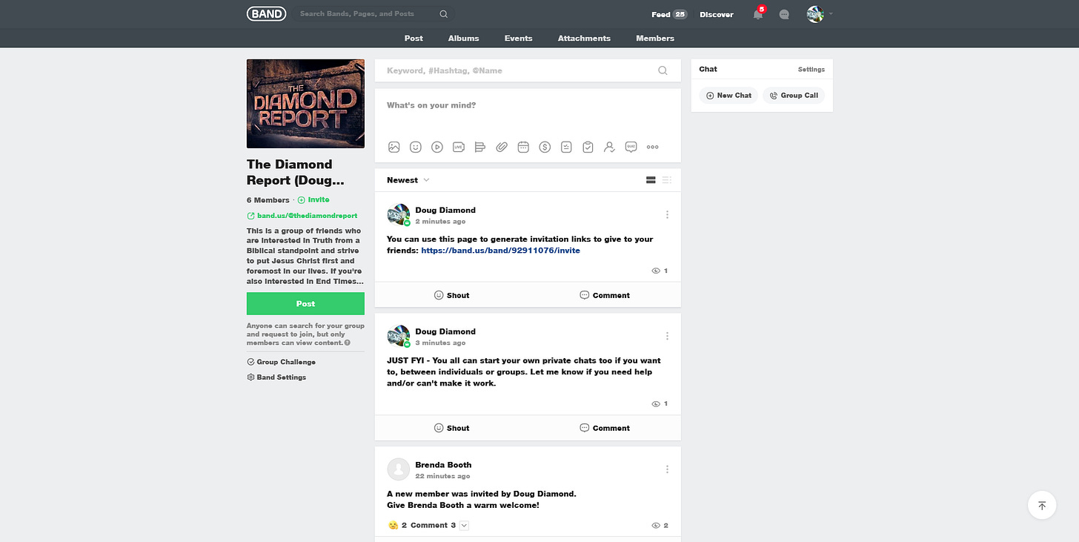Open Group Challenge
The height and width of the screenshot is (542, 1079).
click(282, 362)
